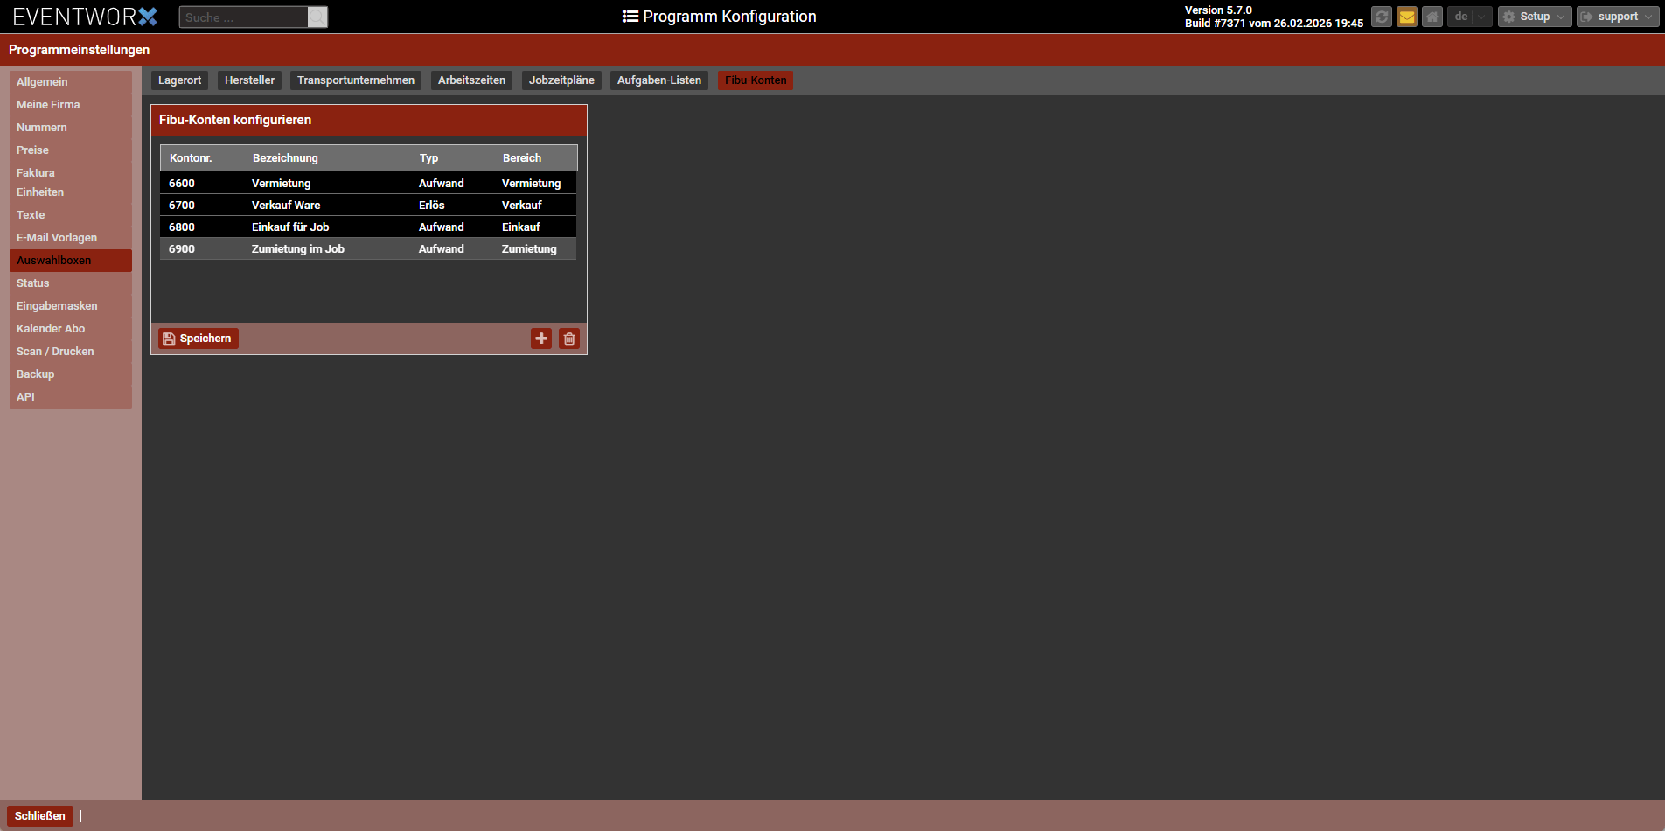Add a new Fibu account with plus icon
Image resolution: width=1665 pixels, height=831 pixels.
(541, 339)
